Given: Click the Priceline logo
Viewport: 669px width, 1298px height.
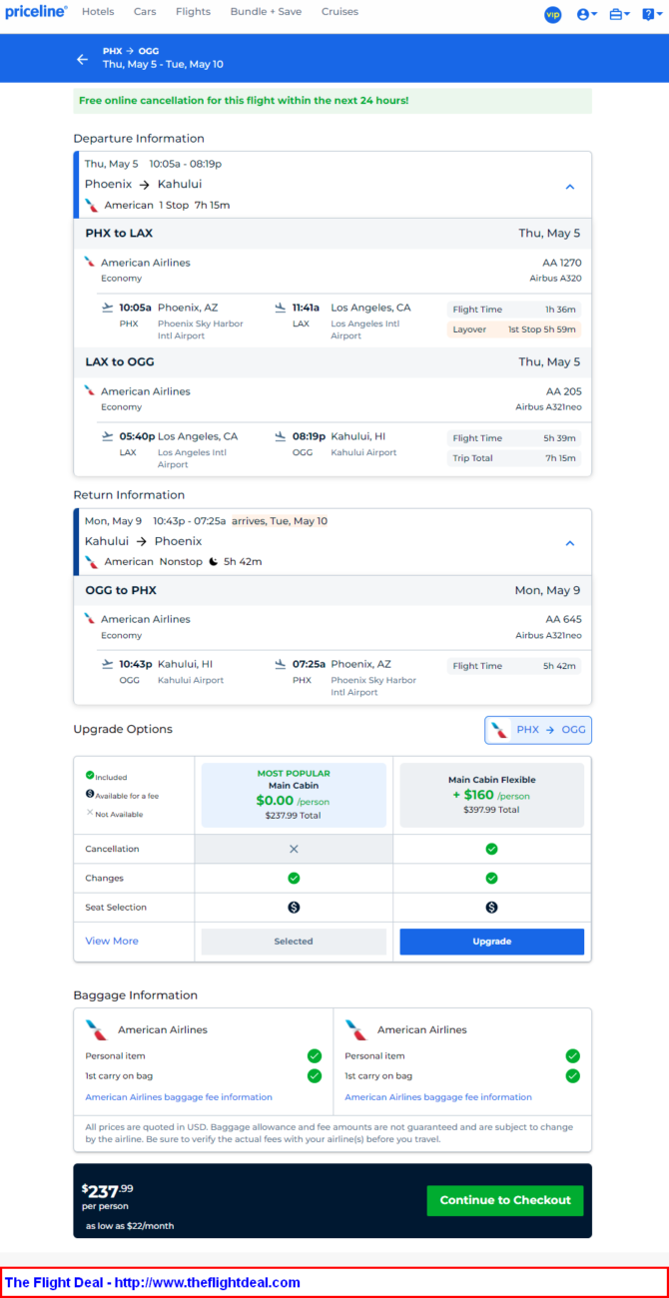Looking at the screenshot, I should click(x=36, y=12).
